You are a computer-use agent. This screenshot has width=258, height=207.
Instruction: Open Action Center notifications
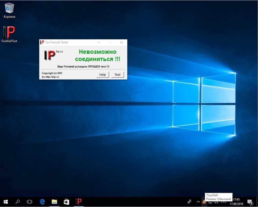pyautogui.click(x=250, y=202)
